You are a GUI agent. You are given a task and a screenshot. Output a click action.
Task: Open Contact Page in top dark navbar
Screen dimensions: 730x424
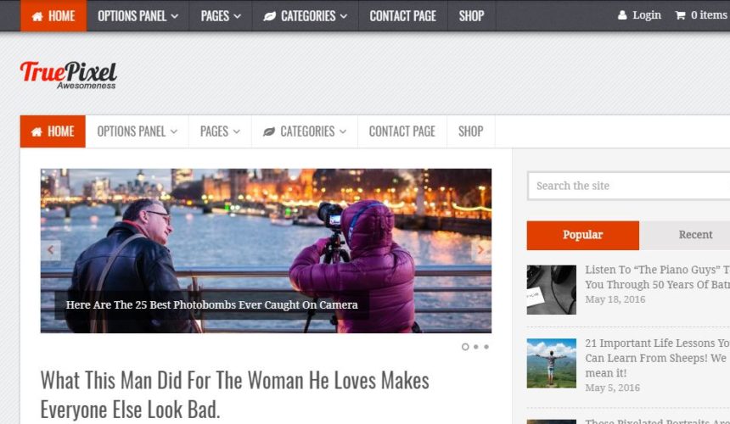point(402,16)
